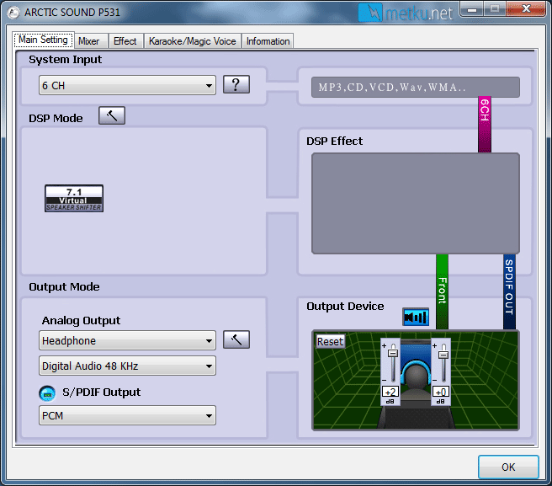Click the Output Device speaker volume icon
The height and width of the screenshot is (486, 552).
(416, 317)
